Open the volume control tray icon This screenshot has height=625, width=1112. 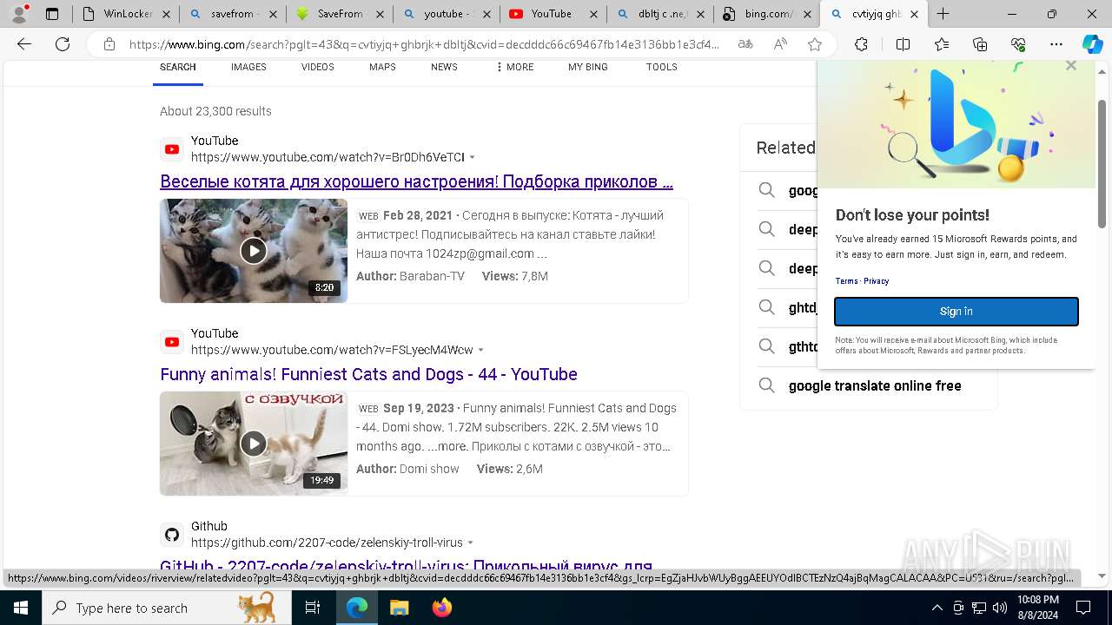tap(1000, 608)
